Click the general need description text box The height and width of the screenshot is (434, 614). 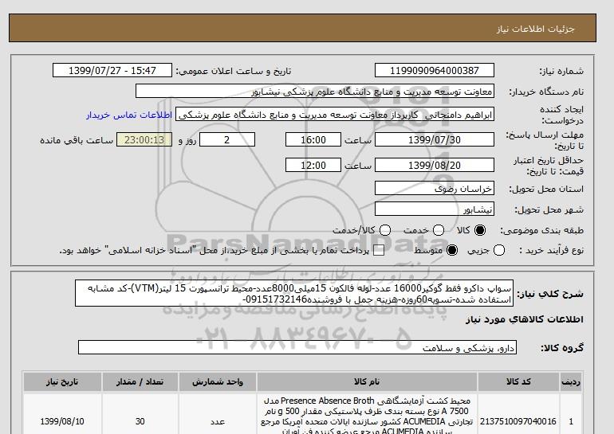[294, 293]
